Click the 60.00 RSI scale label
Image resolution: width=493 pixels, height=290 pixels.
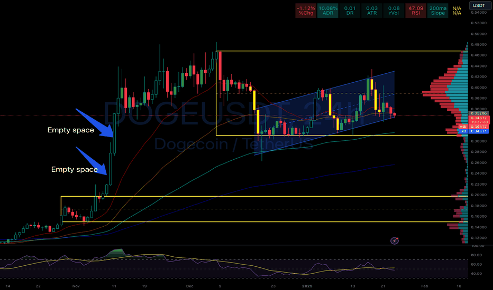[x=477, y=264]
